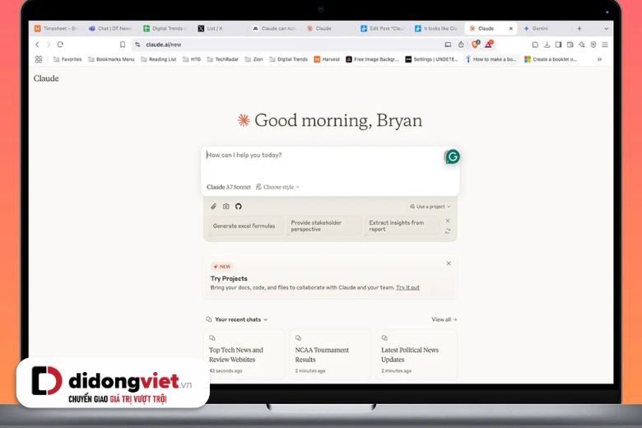
Task: Show hidden bookmarks with overflow chevrons
Action: pyautogui.click(x=599, y=59)
